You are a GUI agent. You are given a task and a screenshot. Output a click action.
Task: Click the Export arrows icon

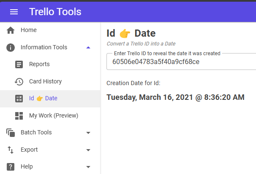[11, 150]
